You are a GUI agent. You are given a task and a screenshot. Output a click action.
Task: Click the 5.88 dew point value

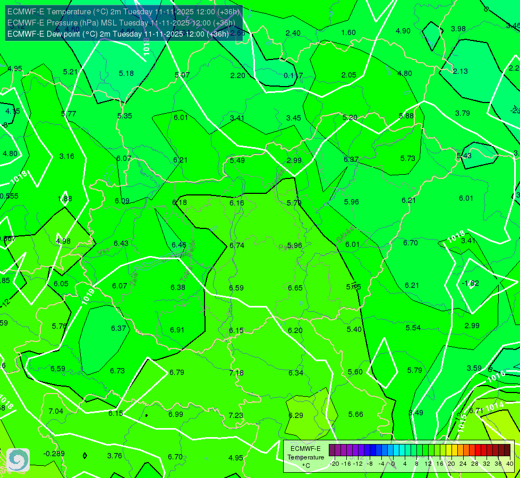click(406, 116)
